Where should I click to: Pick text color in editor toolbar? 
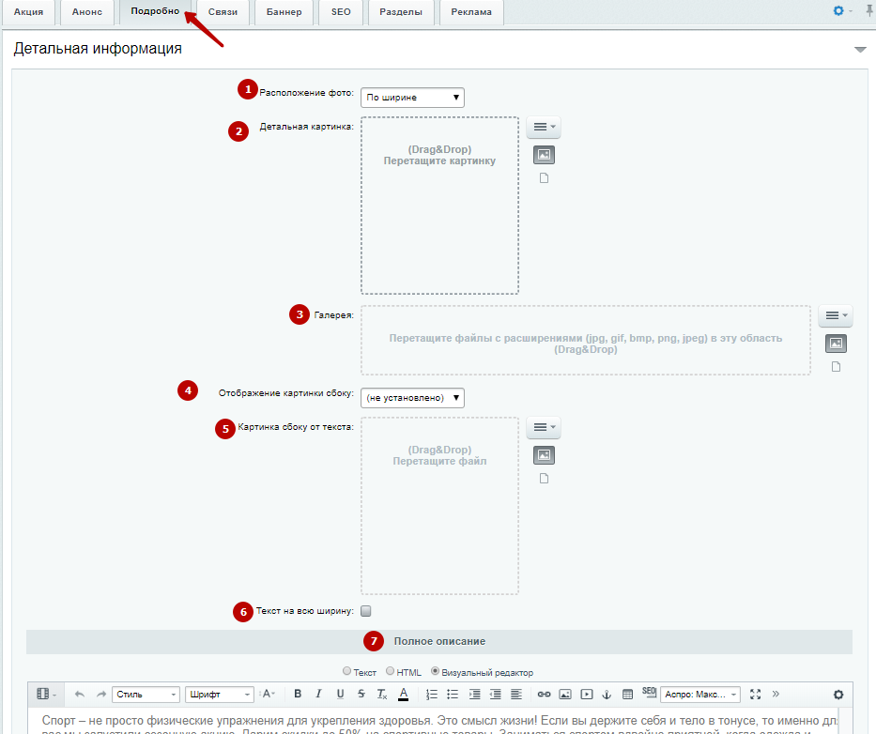(404, 695)
